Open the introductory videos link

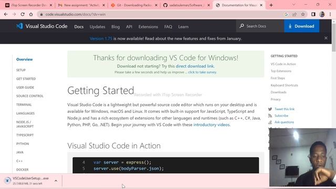click(x=211, y=125)
